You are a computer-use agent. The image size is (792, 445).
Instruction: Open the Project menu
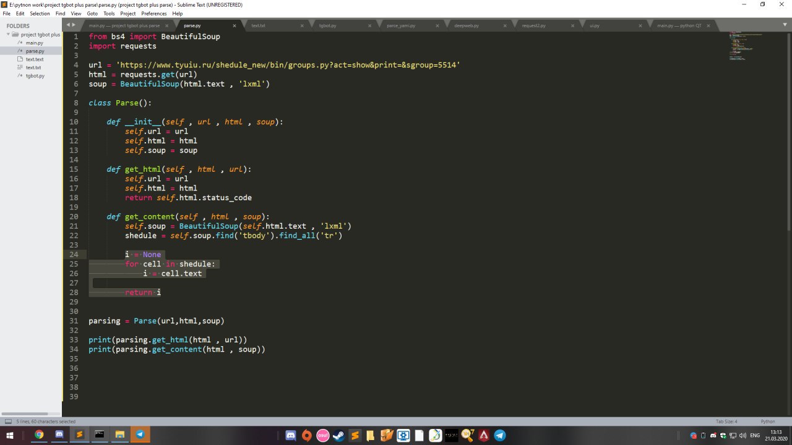(128, 13)
